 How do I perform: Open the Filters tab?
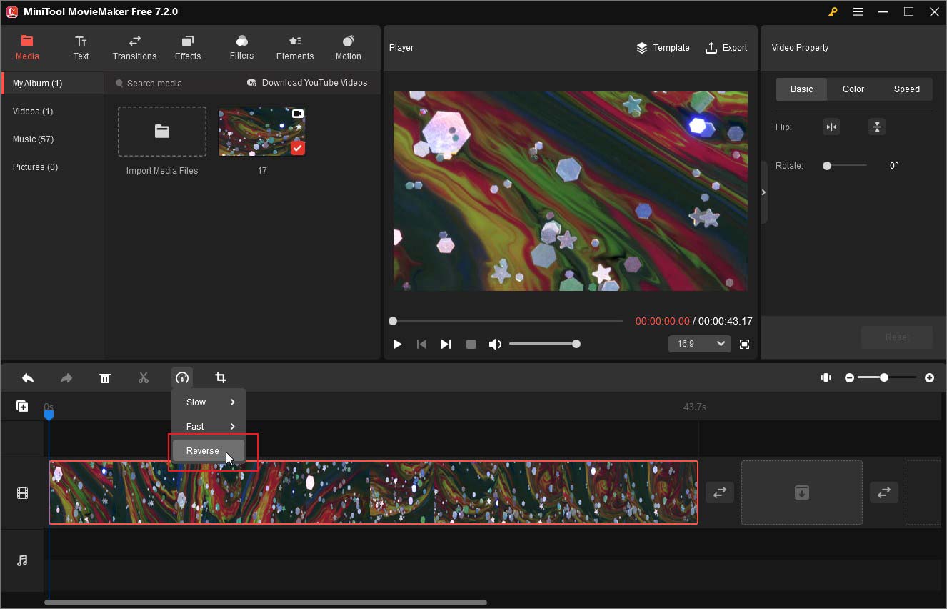pyautogui.click(x=241, y=48)
